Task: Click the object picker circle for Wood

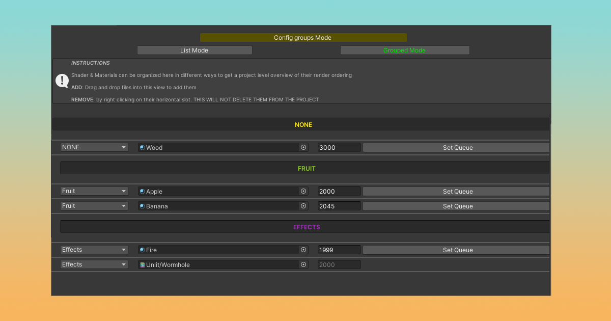Action: (x=303, y=147)
